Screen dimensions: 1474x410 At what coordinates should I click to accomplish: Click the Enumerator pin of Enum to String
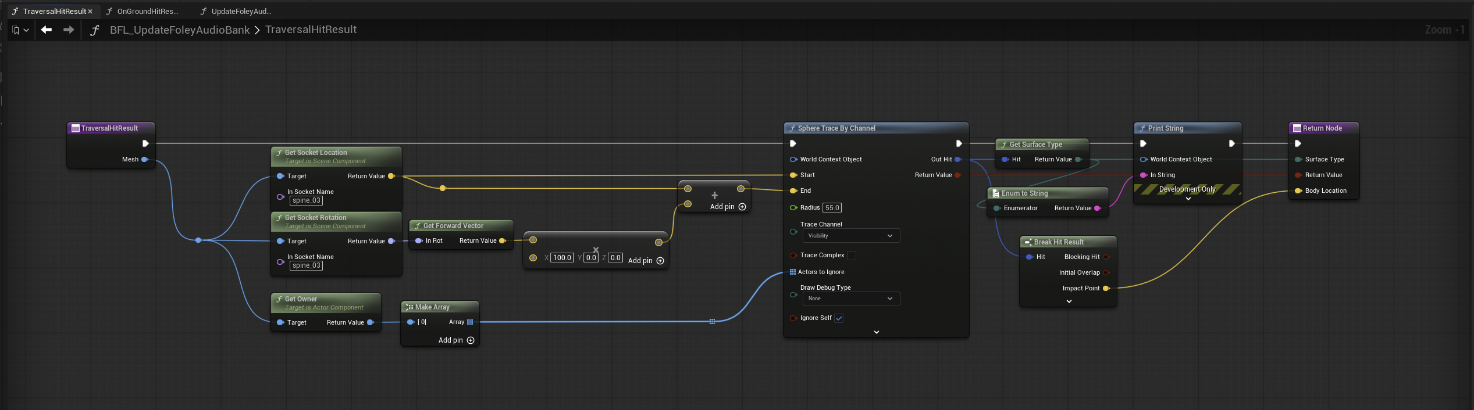click(x=996, y=208)
